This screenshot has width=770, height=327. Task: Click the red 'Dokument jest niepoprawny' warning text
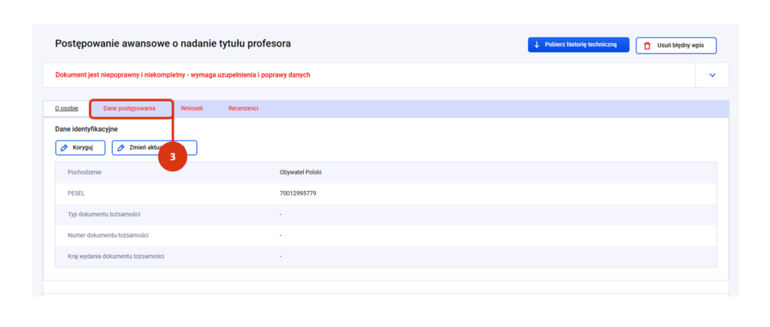(183, 74)
